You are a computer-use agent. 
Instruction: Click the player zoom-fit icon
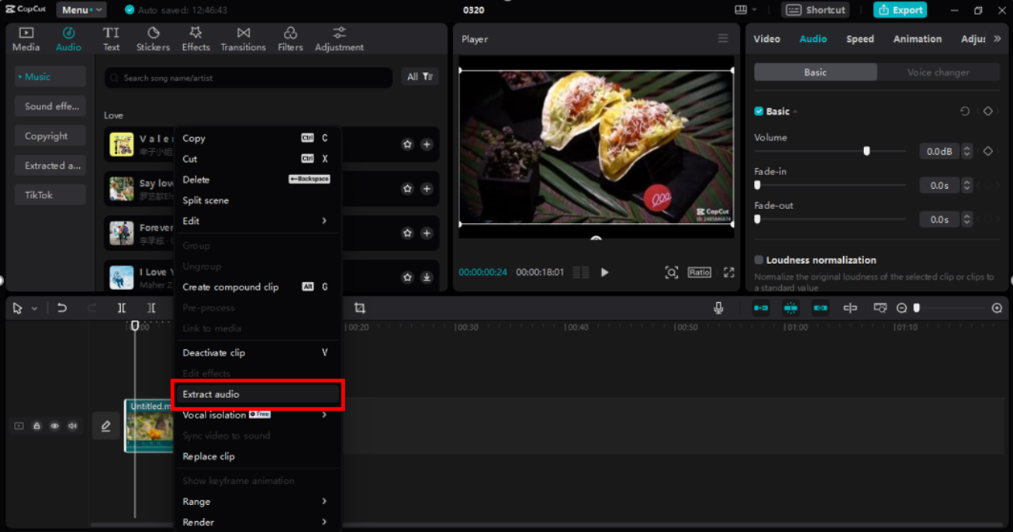tap(672, 273)
